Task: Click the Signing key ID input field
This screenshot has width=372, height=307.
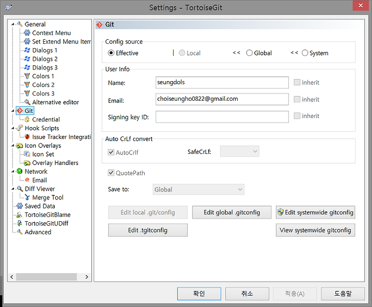Action: [x=222, y=117]
